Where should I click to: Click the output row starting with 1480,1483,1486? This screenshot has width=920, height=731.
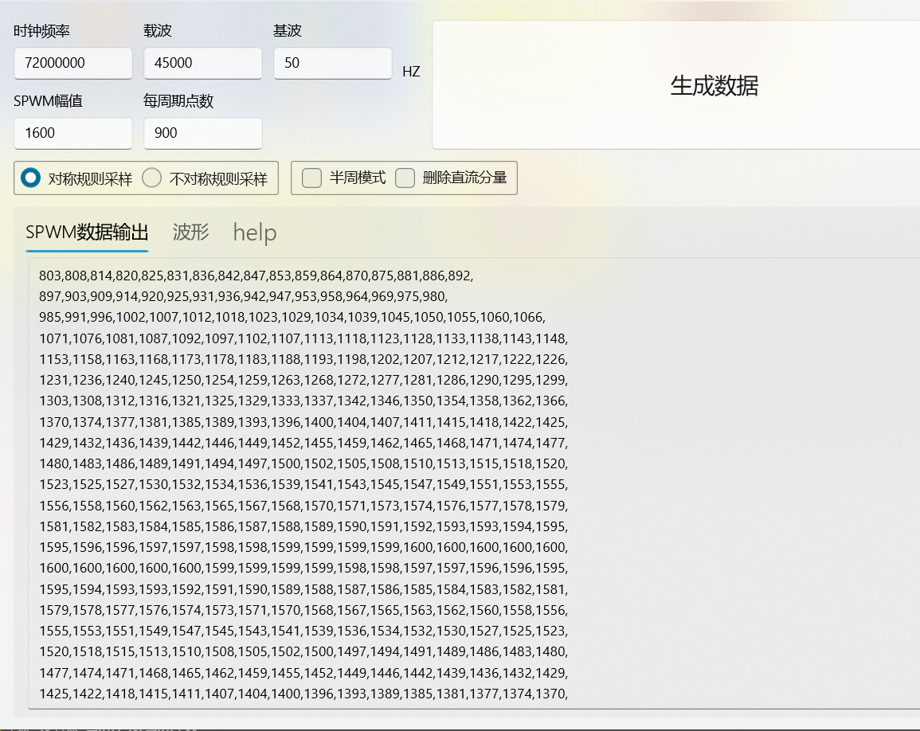(x=303, y=463)
